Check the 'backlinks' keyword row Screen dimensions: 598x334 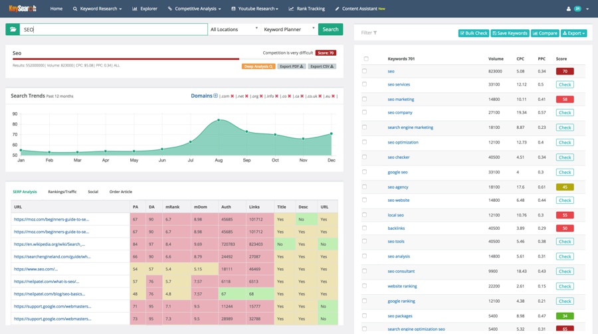[x=365, y=228]
